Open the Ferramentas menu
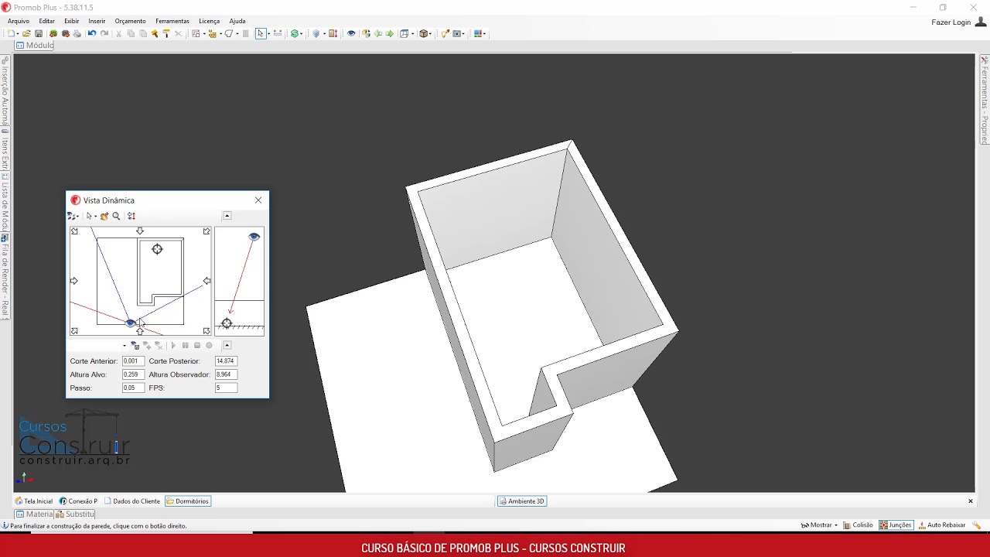 [172, 21]
